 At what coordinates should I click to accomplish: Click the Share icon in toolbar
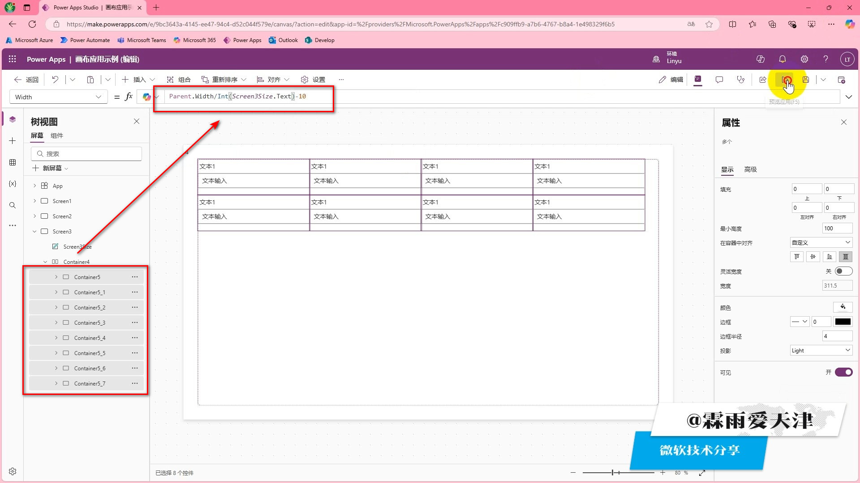[x=762, y=80]
